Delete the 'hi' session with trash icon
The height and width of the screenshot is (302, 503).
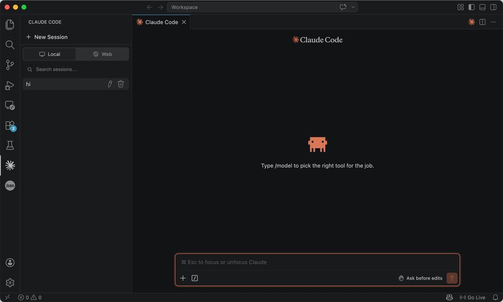click(121, 84)
